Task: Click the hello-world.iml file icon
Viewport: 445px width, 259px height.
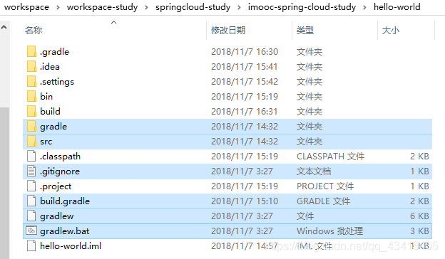Action: (x=31, y=245)
